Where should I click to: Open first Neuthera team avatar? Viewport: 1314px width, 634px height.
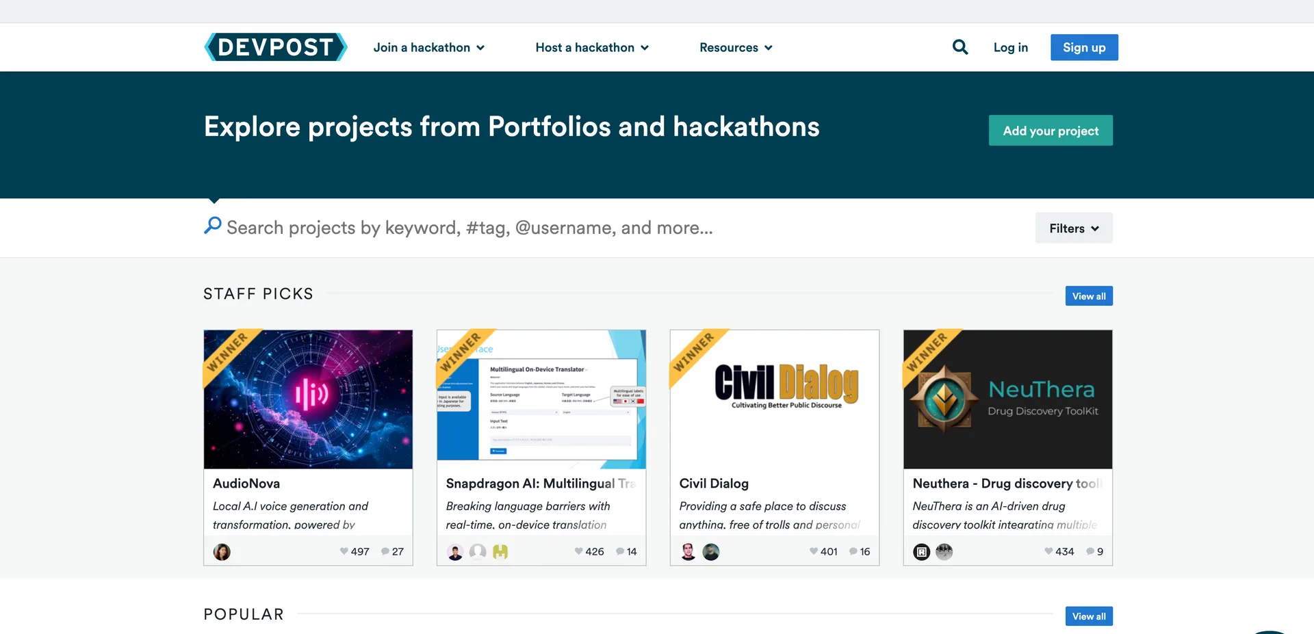coord(922,551)
